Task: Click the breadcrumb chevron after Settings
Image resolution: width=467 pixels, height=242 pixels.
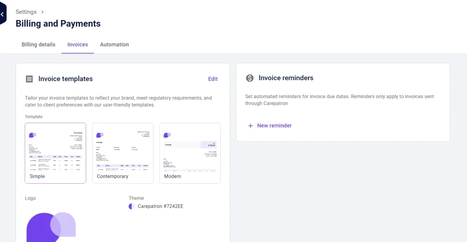Action: (42, 12)
